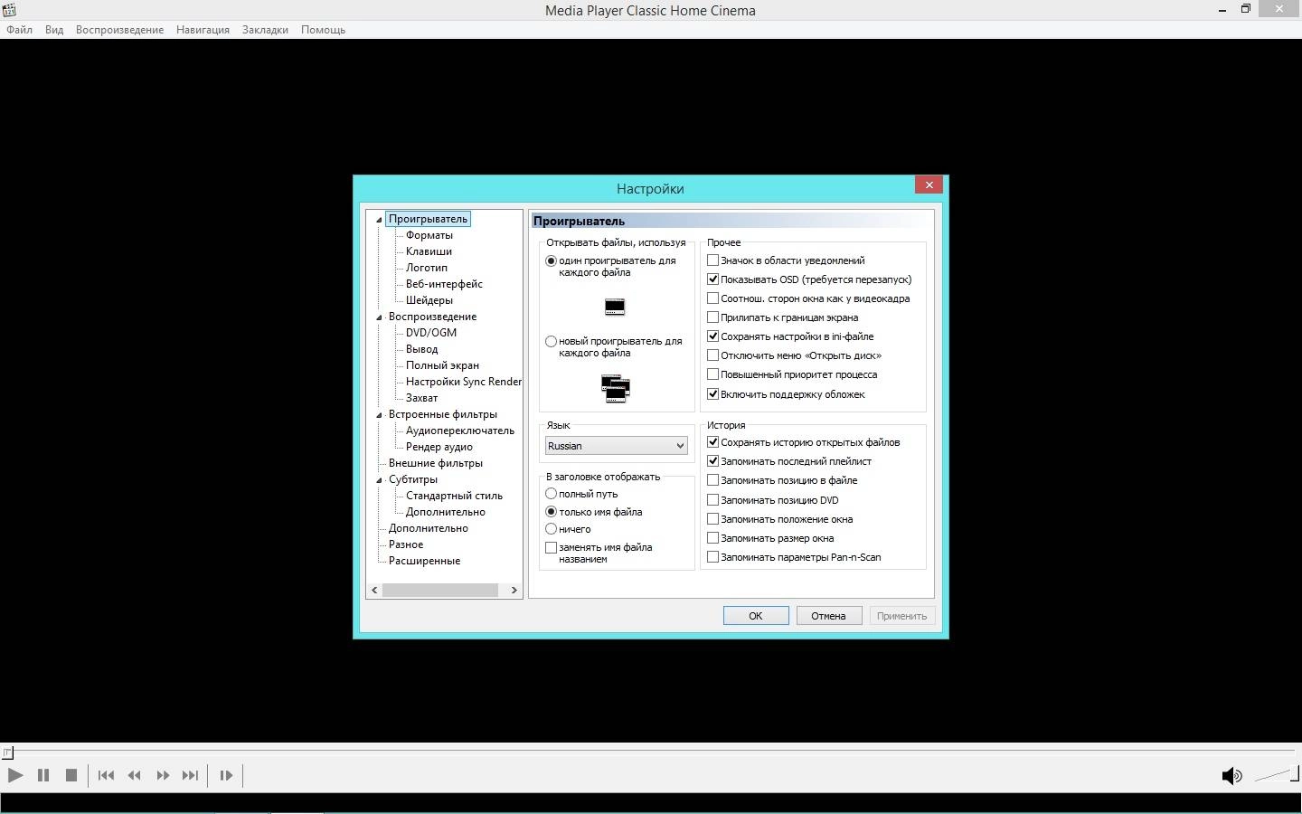
Task: Click the Stop button in playback bar
Action: pos(71,775)
